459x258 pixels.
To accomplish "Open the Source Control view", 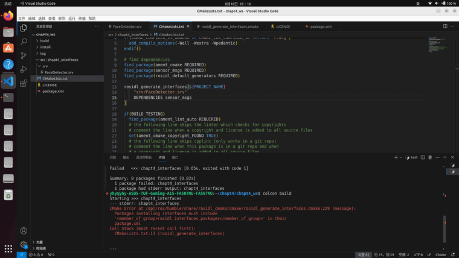I will pos(24,55).
